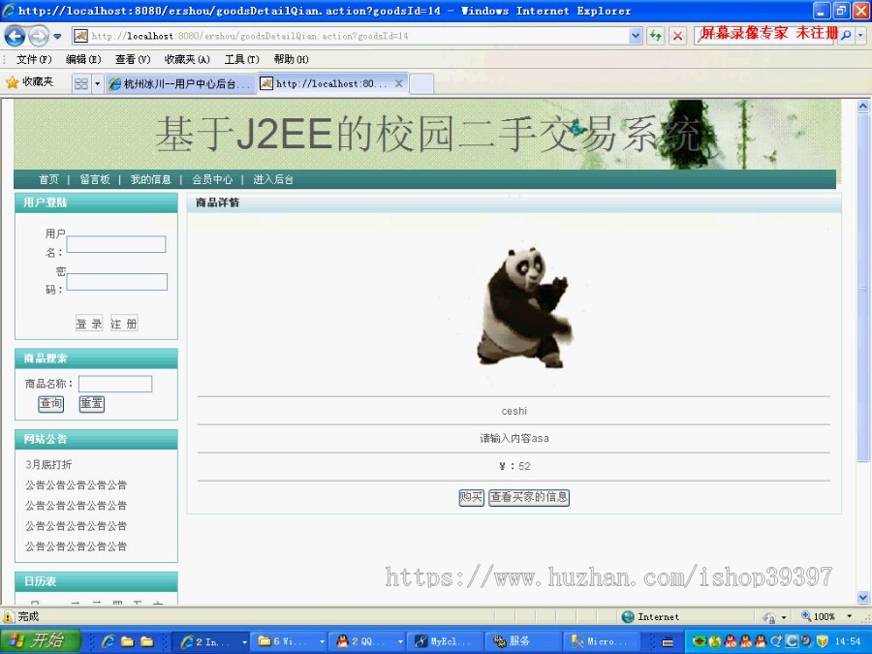Click the 注册 register button

click(123, 324)
